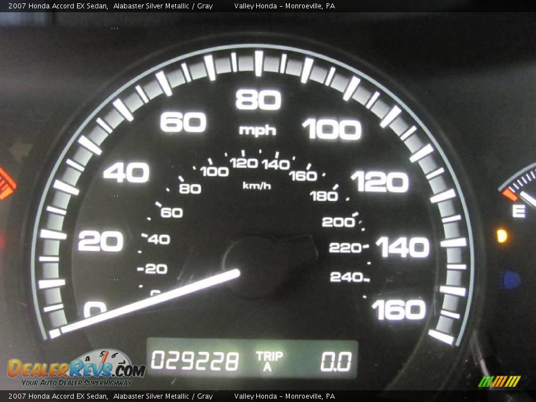Click the mph unit label

(x=257, y=130)
